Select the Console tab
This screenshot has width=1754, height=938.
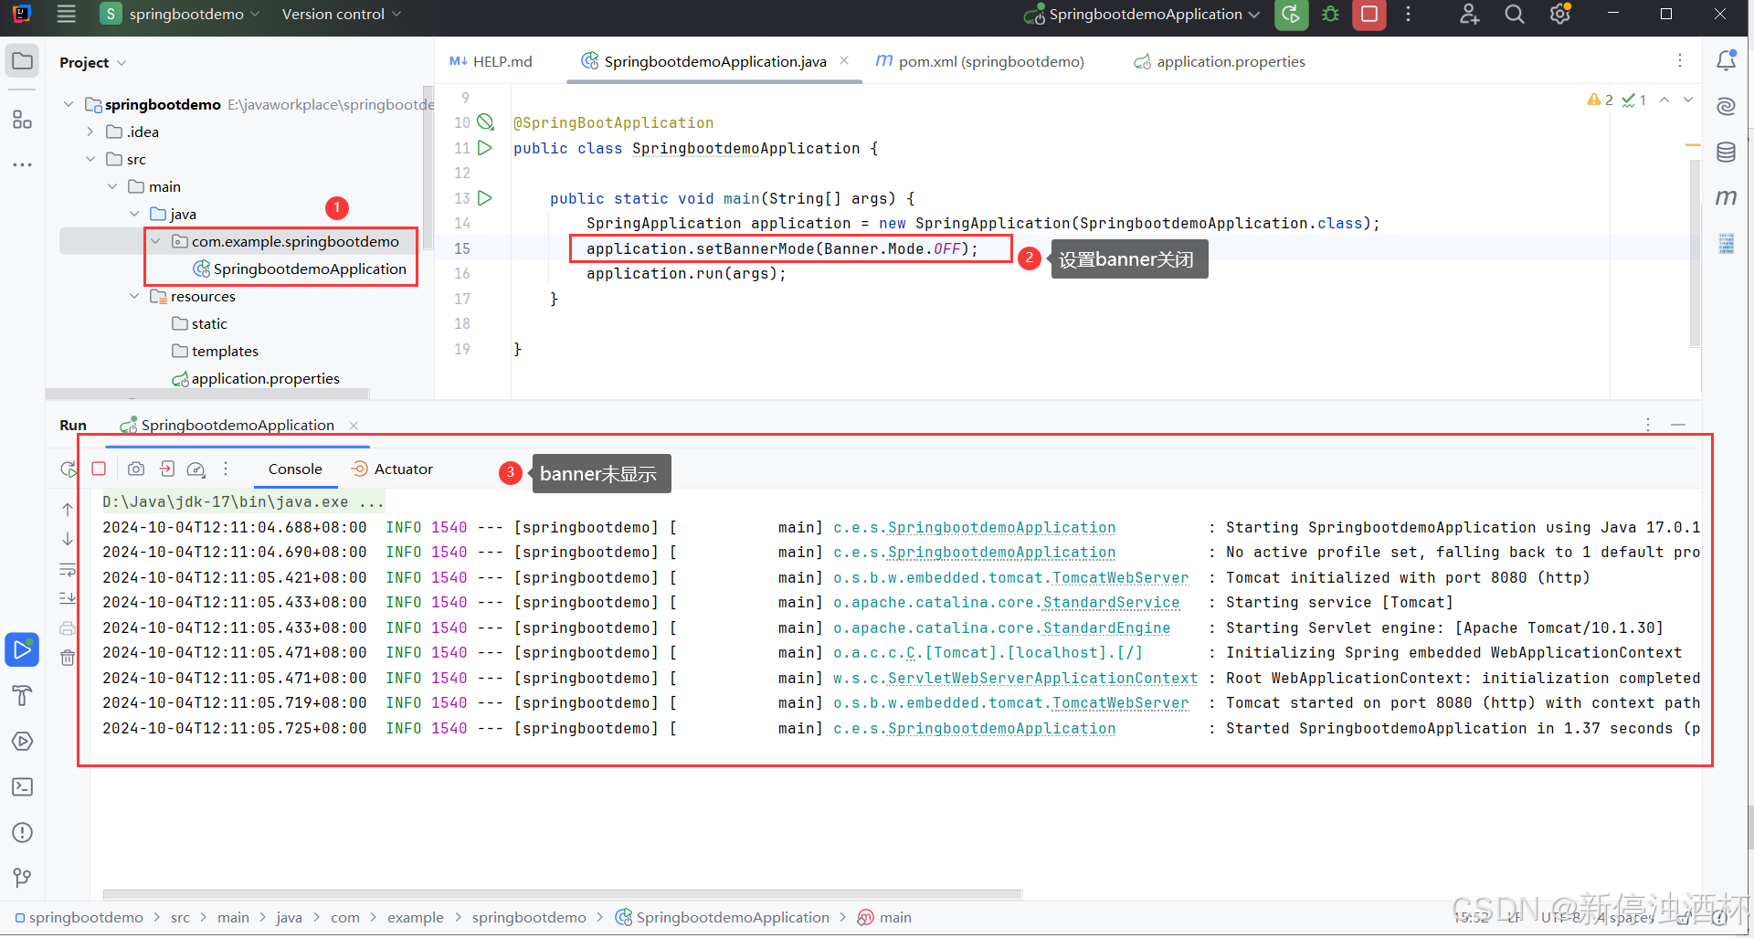295,469
